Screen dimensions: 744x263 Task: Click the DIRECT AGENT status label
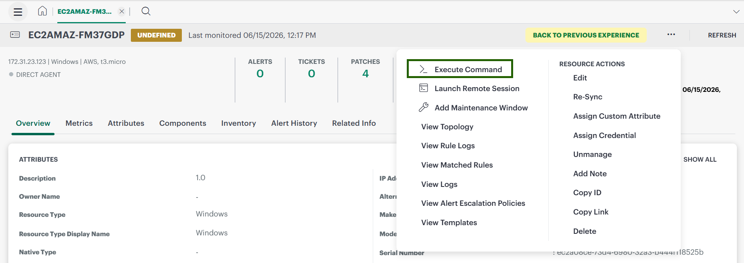pyautogui.click(x=38, y=75)
